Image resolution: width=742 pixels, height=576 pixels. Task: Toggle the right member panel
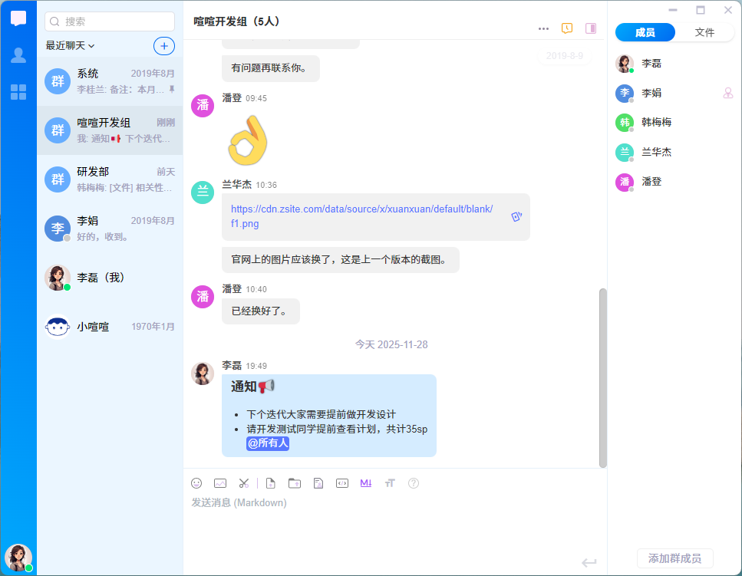point(590,28)
